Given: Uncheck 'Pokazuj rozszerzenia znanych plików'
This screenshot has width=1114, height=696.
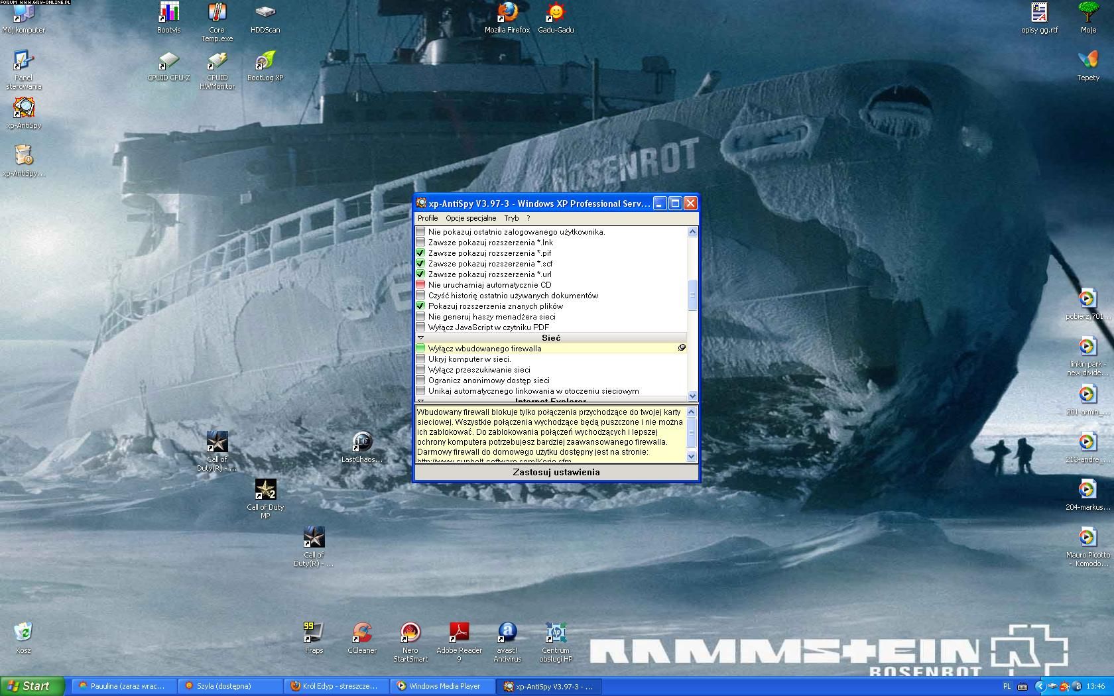Looking at the screenshot, I should pyautogui.click(x=420, y=306).
